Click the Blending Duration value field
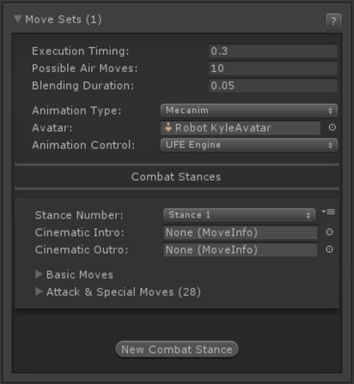Screen dimensions: 354x384 273,86
